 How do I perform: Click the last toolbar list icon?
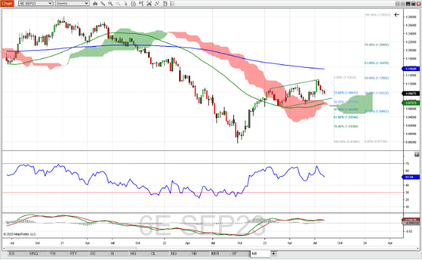pyautogui.click(x=172, y=3)
